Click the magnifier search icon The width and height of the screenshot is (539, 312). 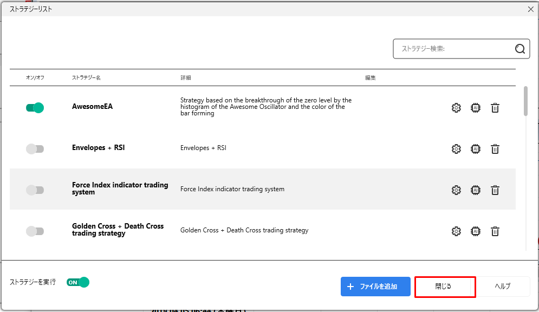(x=519, y=49)
